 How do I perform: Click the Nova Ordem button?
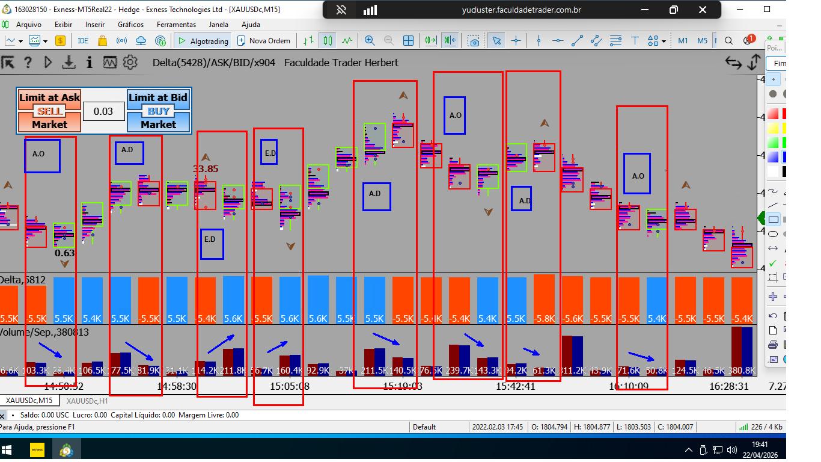tap(263, 41)
